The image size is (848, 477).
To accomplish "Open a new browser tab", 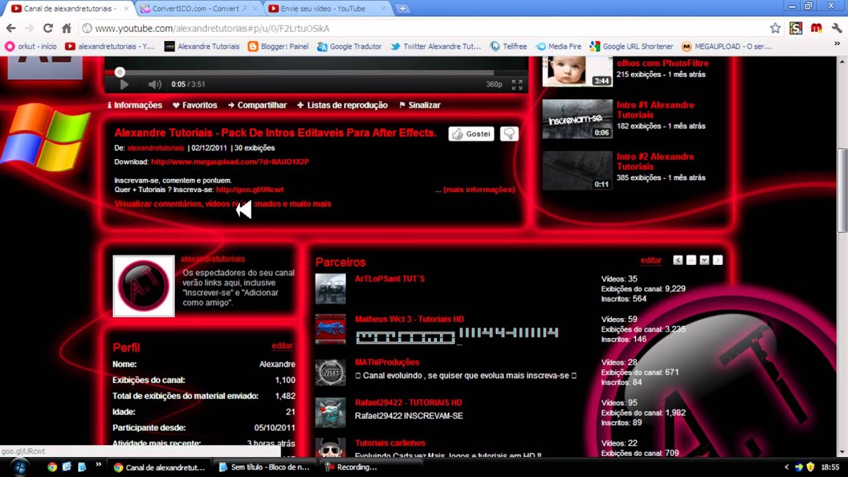I will [x=402, y=9].
